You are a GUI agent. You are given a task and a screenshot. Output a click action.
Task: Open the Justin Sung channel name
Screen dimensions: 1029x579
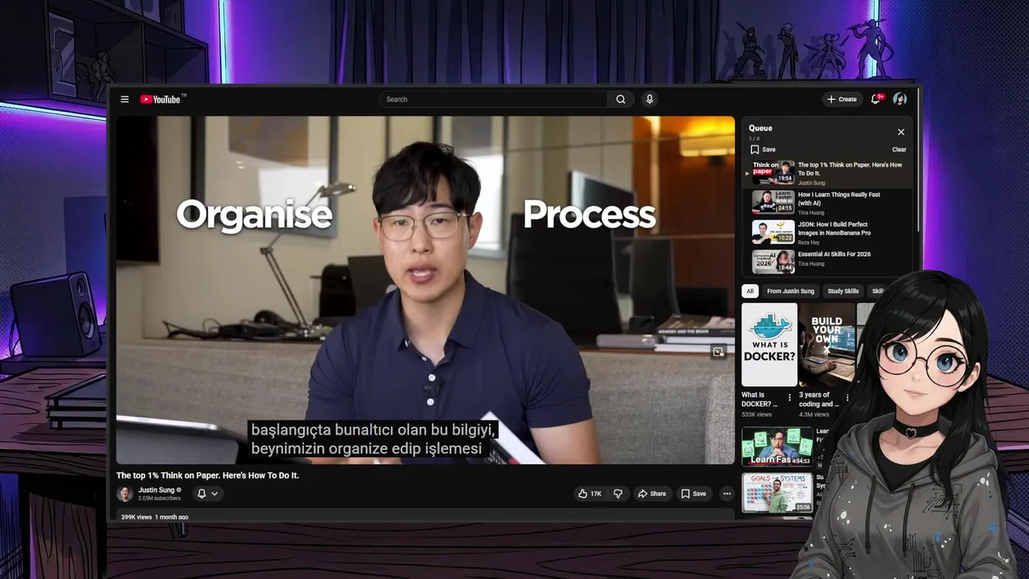[157, 490]
